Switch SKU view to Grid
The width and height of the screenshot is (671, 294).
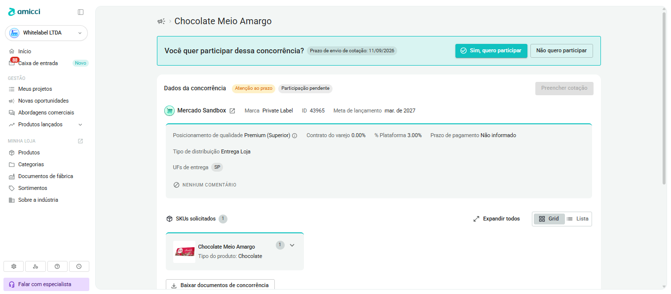click(x=549, y=219)
